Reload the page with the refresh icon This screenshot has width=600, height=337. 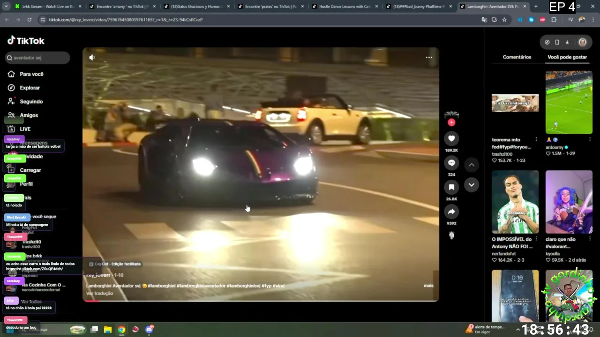click(29, 20)
